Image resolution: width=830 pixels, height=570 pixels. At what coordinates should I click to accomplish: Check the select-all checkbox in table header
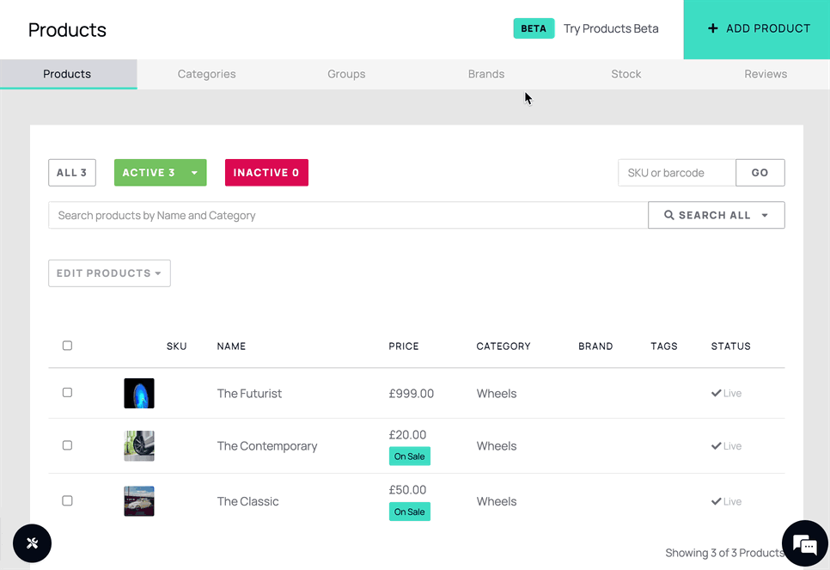(x=67, y=346)
